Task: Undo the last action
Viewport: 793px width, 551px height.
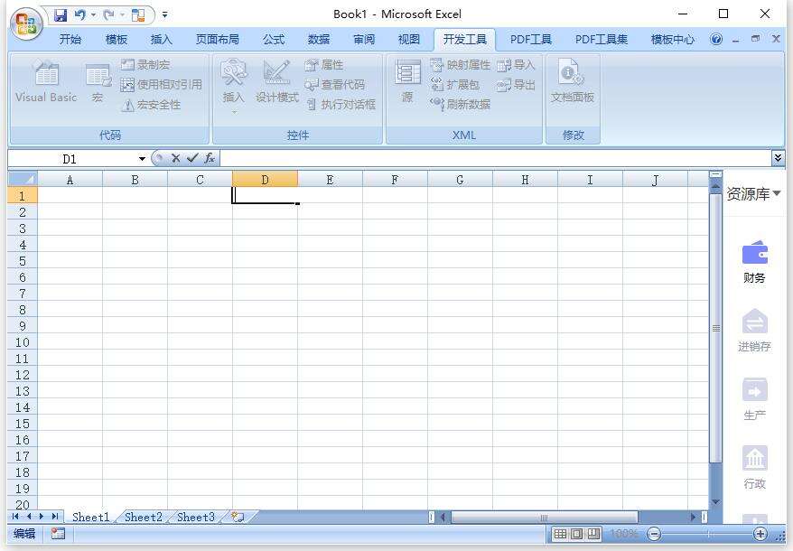Action: (79, 15)
